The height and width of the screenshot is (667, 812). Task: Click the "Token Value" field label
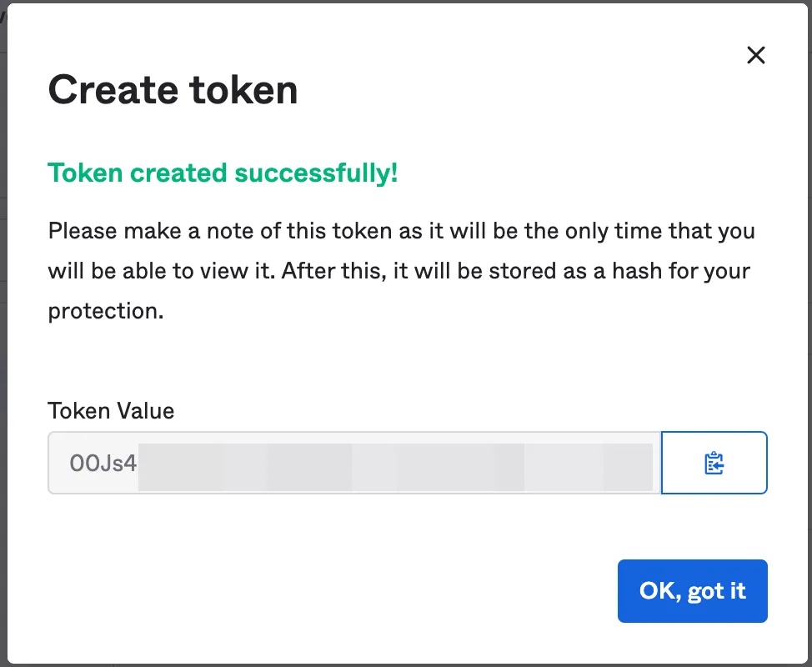coord(111,411)
